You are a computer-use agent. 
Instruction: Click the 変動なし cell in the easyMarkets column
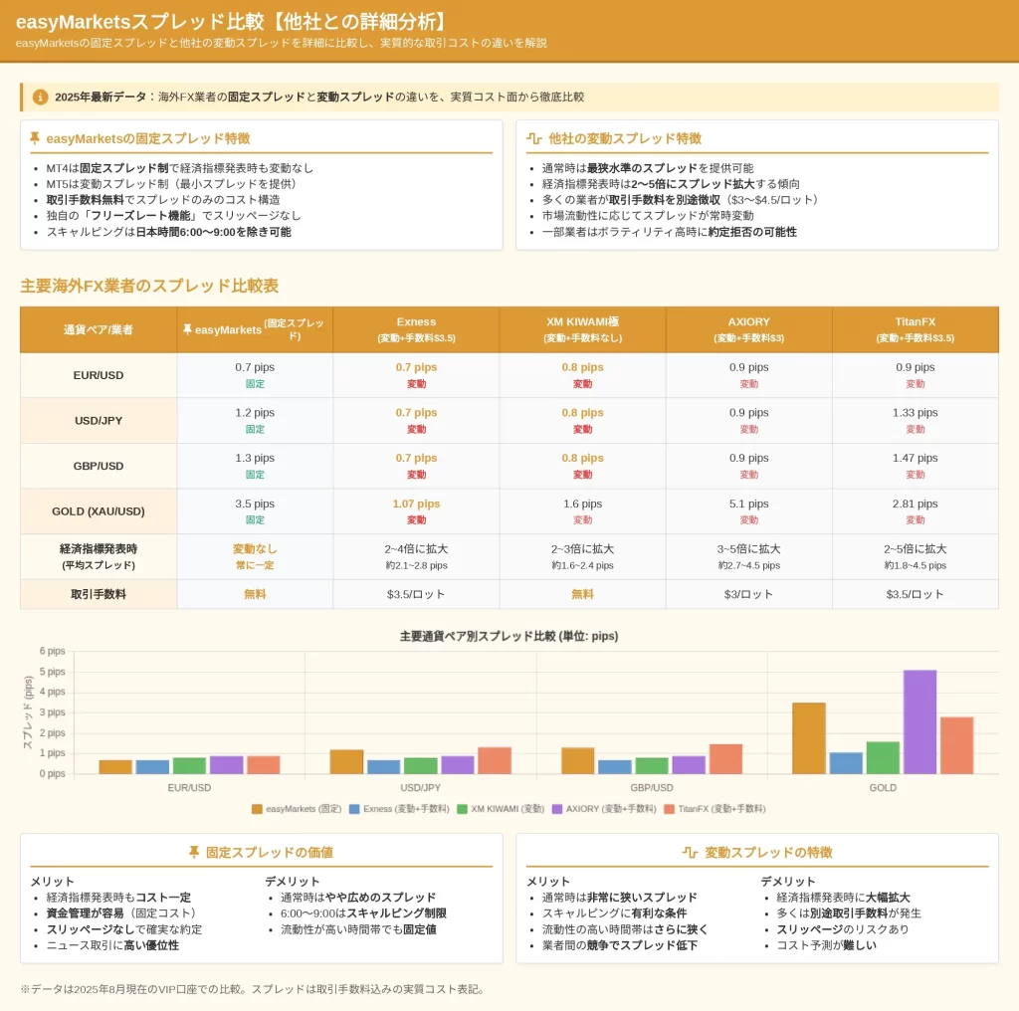pos(255,557)
